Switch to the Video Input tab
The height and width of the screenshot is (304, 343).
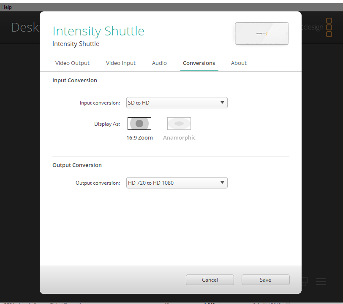(121, 63)
